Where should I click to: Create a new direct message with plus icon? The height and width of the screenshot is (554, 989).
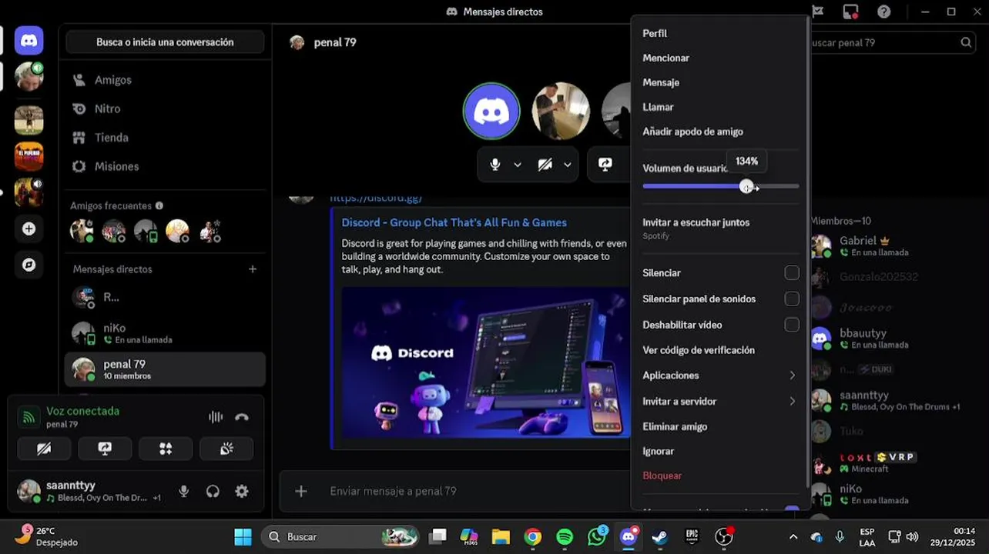[x=253, y=269]
